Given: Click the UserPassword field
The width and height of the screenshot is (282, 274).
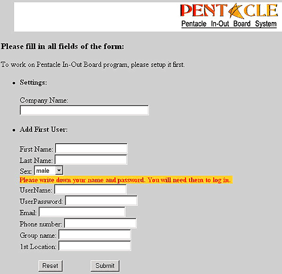Looking at the screenshot, I should [x=101, y=201].
